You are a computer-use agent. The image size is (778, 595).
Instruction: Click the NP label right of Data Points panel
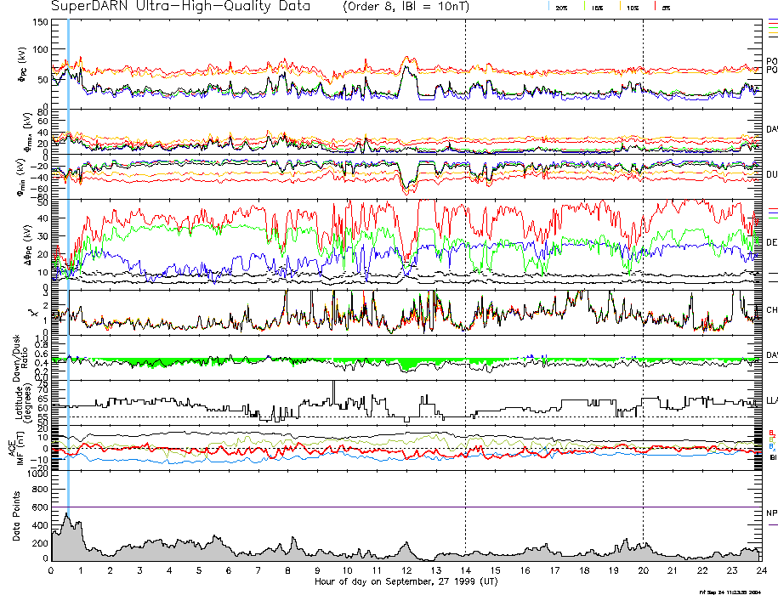tap(772, 513)
